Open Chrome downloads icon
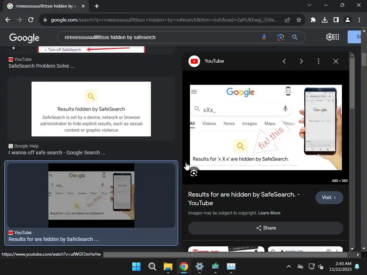 pos(325,20)
